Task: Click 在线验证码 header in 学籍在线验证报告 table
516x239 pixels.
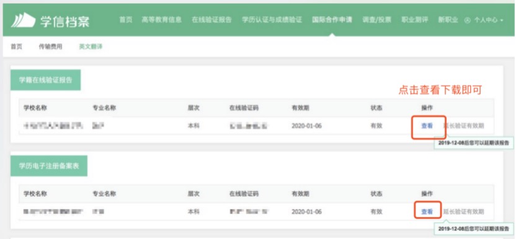Action: tap(244, 108)
